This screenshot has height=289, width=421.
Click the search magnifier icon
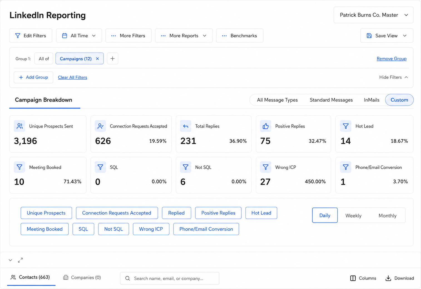tap(128, 278)
